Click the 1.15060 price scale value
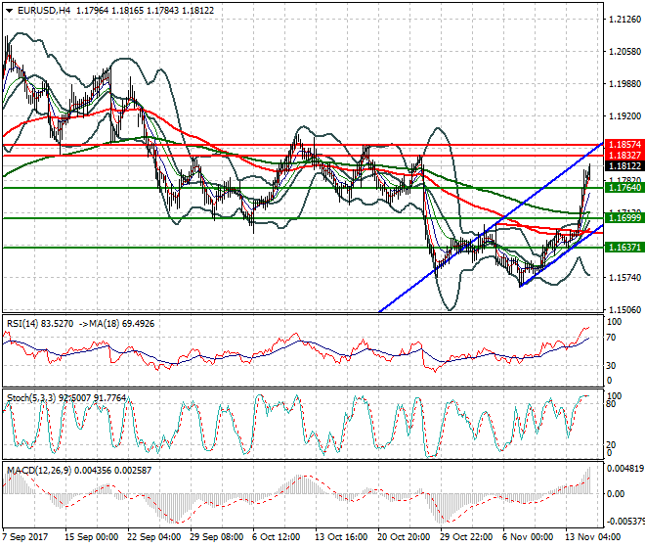This screenshot has height=548, width=645. tap(624, 309)
